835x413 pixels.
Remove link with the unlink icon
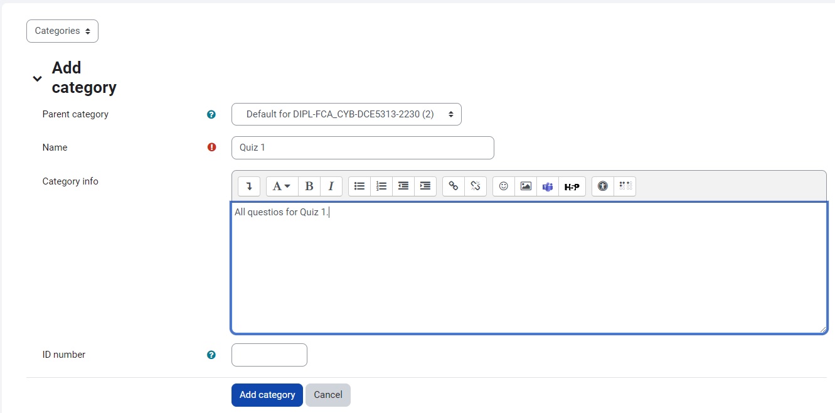[x=476, y=186]
